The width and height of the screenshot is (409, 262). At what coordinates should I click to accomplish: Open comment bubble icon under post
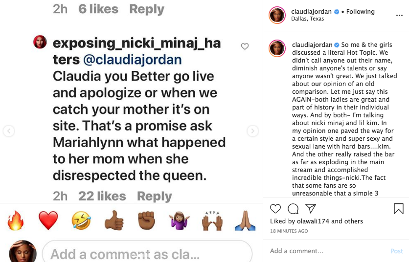point(293,209)
